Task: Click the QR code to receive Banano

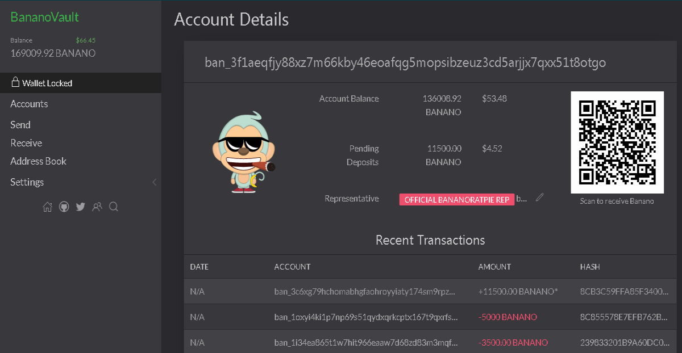Action: point(617,142)
